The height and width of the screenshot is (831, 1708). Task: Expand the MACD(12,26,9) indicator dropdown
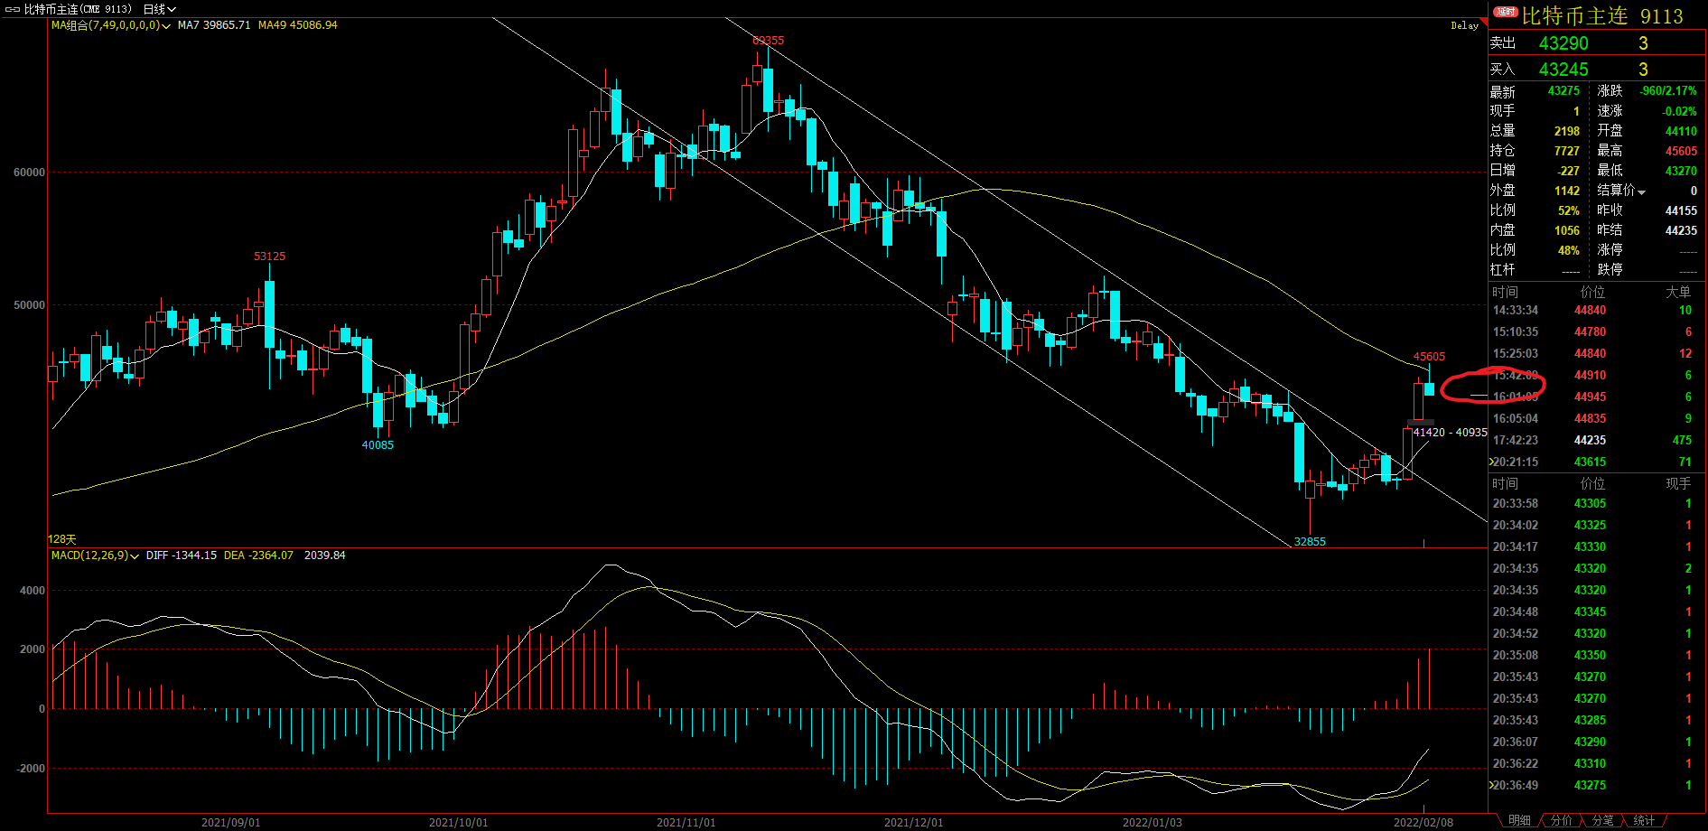135,556
